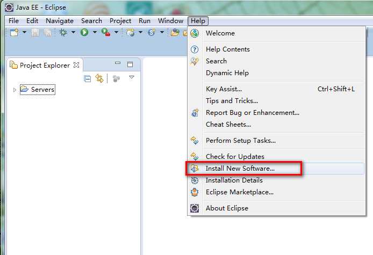Open the New wizard dropdown arrow

click(24, 32)
